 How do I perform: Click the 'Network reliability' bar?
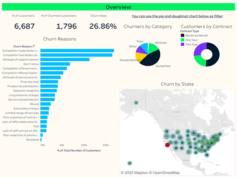pyautogui.click(x=49, y=91)
